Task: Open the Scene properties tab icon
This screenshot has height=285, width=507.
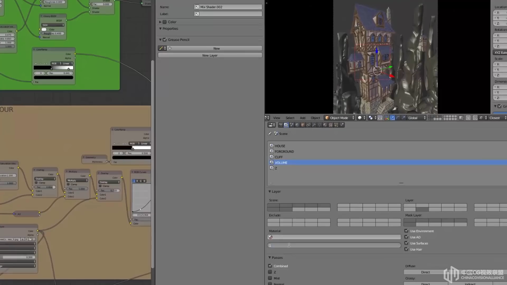Action: [292, 125]
